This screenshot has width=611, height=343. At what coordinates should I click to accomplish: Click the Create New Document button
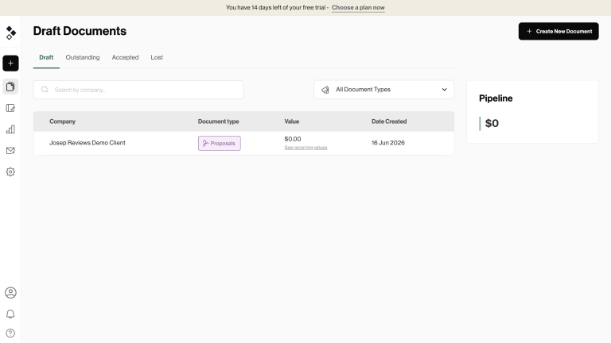pos(558,31)
